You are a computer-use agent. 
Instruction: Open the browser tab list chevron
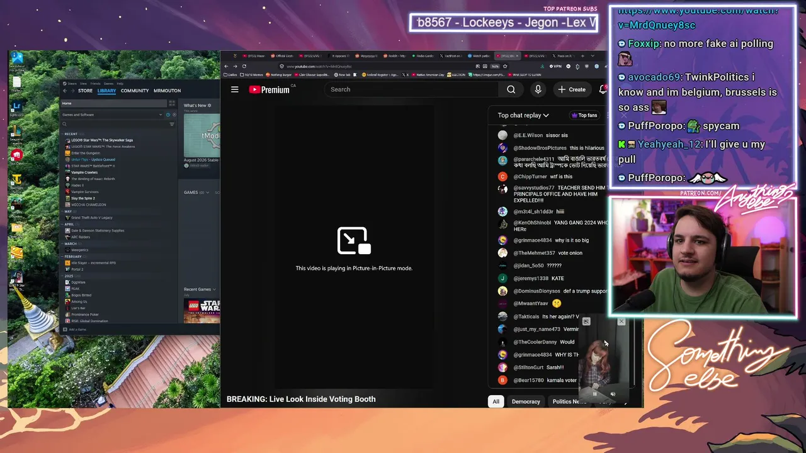click(x=593, y=56)
